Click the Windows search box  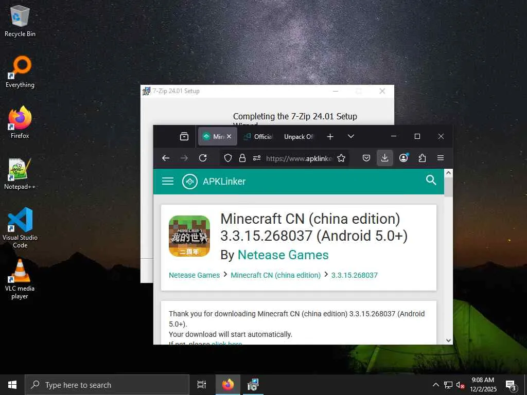coord(107,385)
